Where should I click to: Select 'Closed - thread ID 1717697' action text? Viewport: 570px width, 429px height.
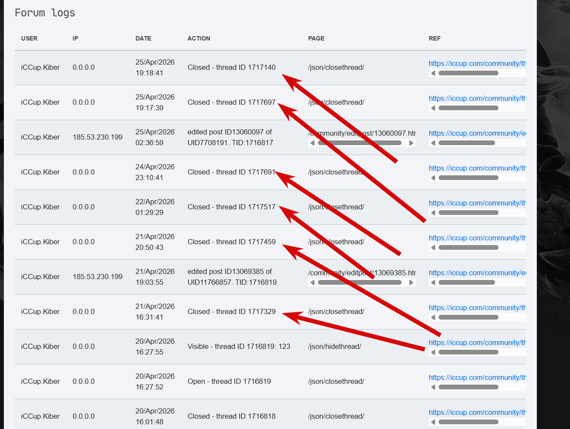pos(232,102)
